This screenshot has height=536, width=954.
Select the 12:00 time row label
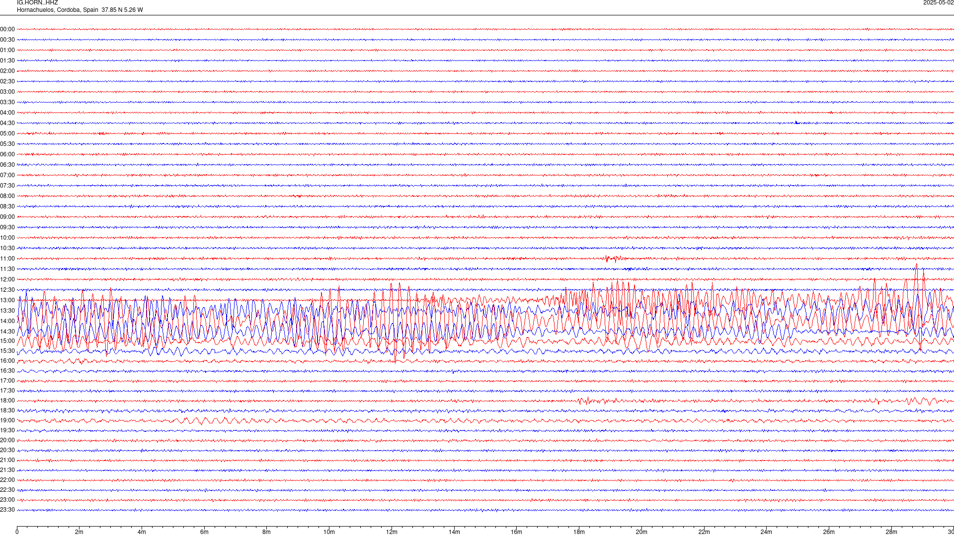[x=7, y=279]
